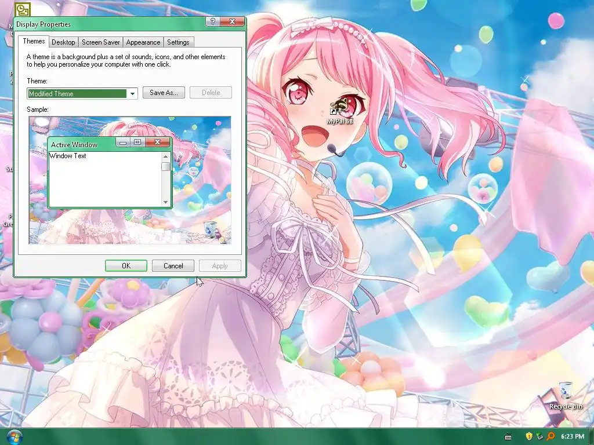Click the Display Properties title bar
Viewport: 594px width, 445px height.
coord(110,24)
